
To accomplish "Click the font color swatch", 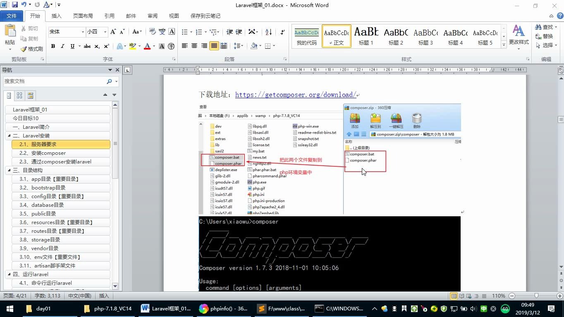I will (x=147, y=46).
